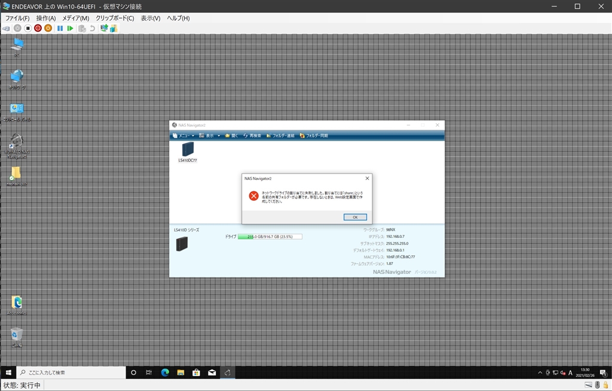Click the ごみ箱 recycle bin desktop icon
This screenshot has width=612, height=391.
point(17,337)
